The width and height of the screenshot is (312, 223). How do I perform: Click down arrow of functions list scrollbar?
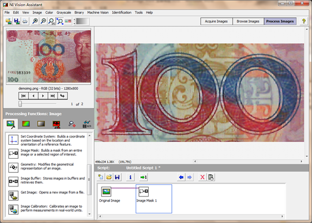[90, 214]
